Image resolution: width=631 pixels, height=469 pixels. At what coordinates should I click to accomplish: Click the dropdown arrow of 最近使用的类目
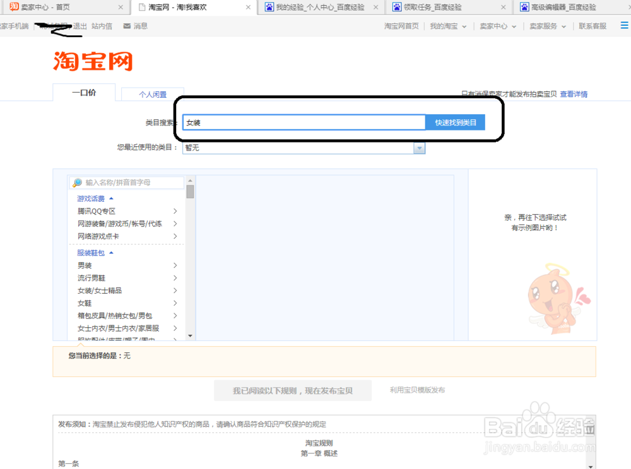pos(420,148)
